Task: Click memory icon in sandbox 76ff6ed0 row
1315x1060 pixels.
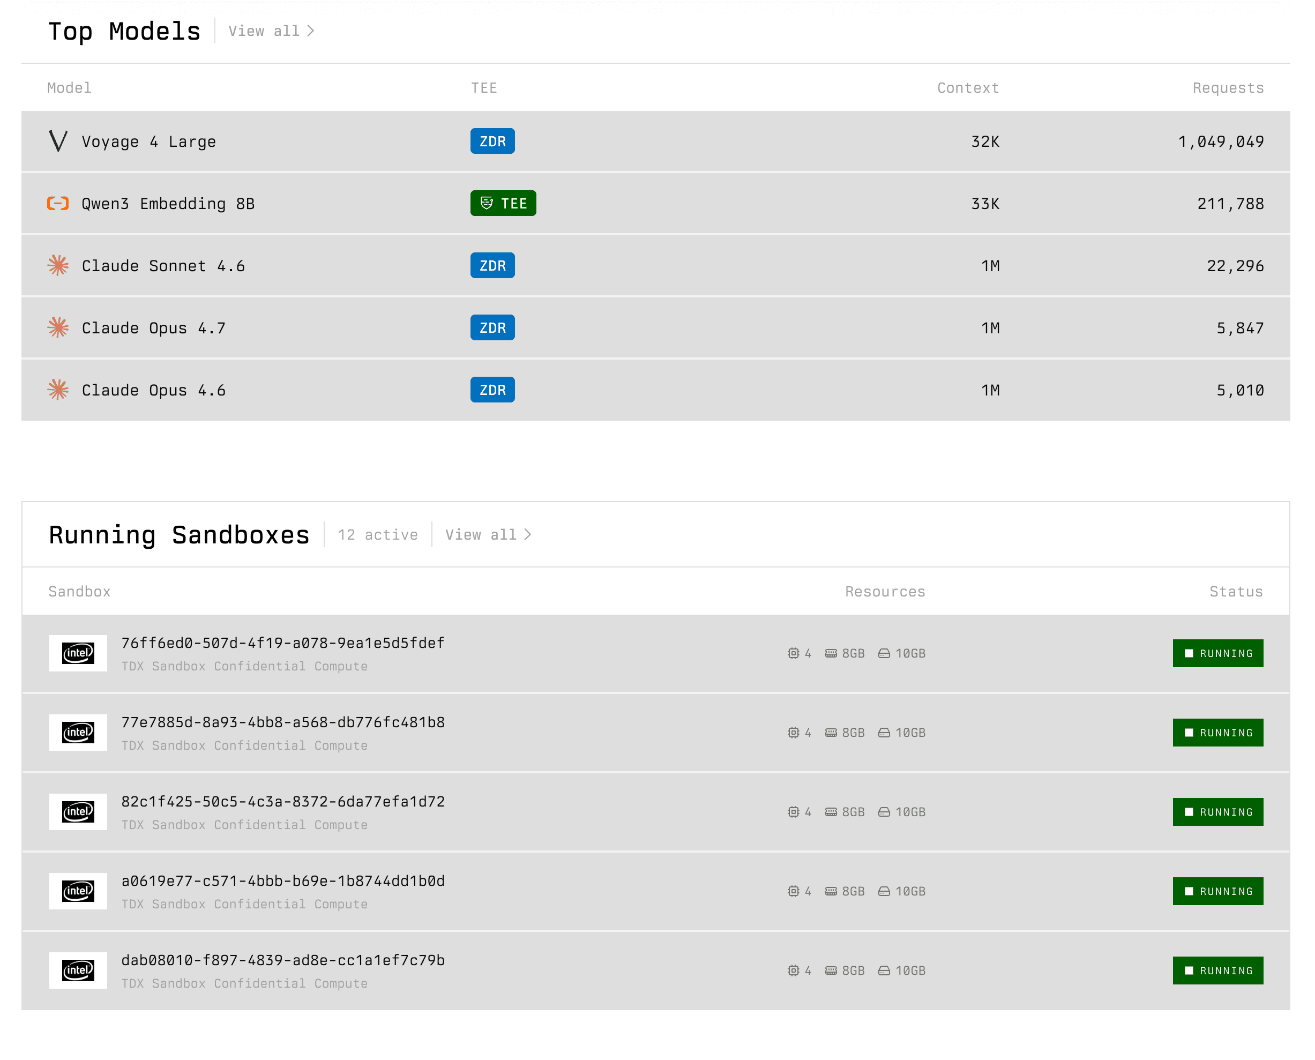Action: [x=831, y=653]
